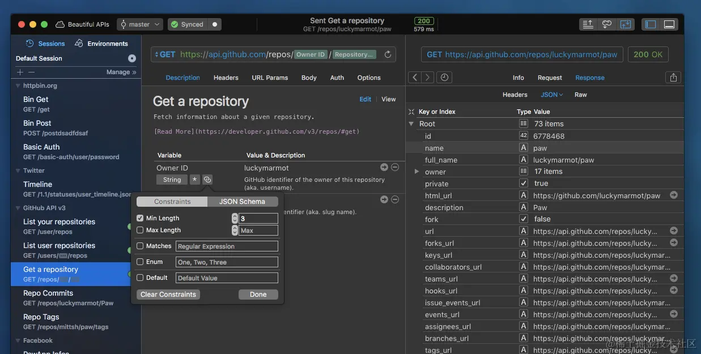This screenshot has height=354, width=701.
Task: Open the URL Params tab
Action: tap(270, 78)
